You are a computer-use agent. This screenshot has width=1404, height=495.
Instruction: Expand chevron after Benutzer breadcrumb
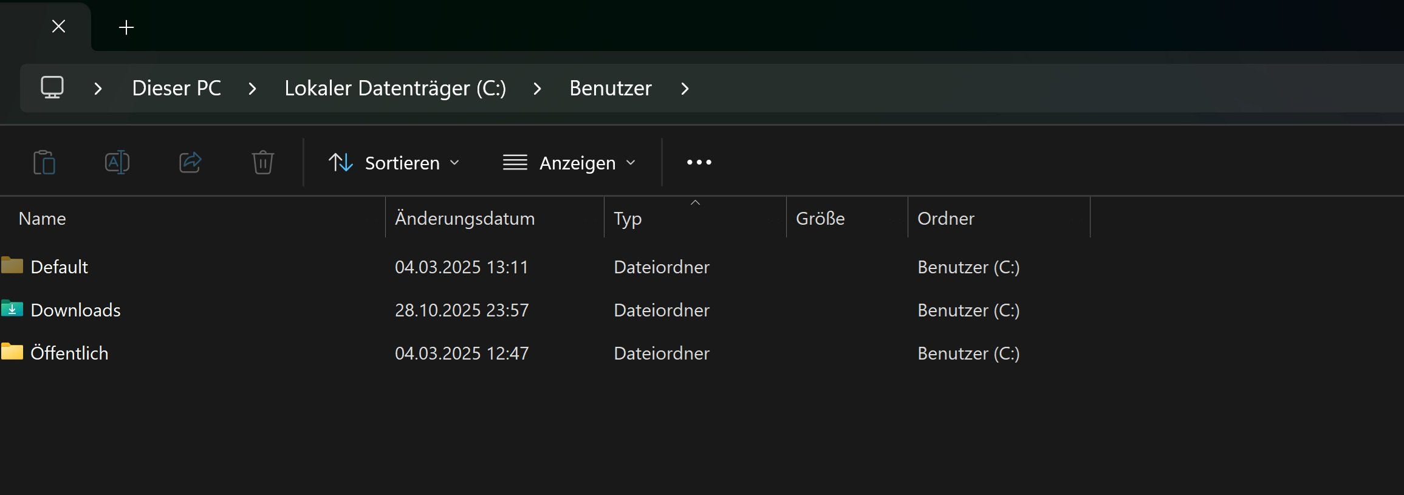685,89
